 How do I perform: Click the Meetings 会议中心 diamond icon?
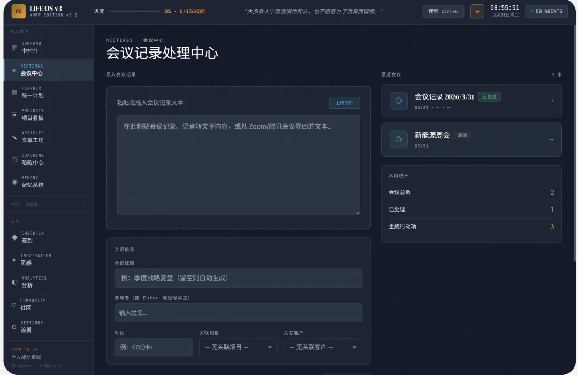click(14, 70)
